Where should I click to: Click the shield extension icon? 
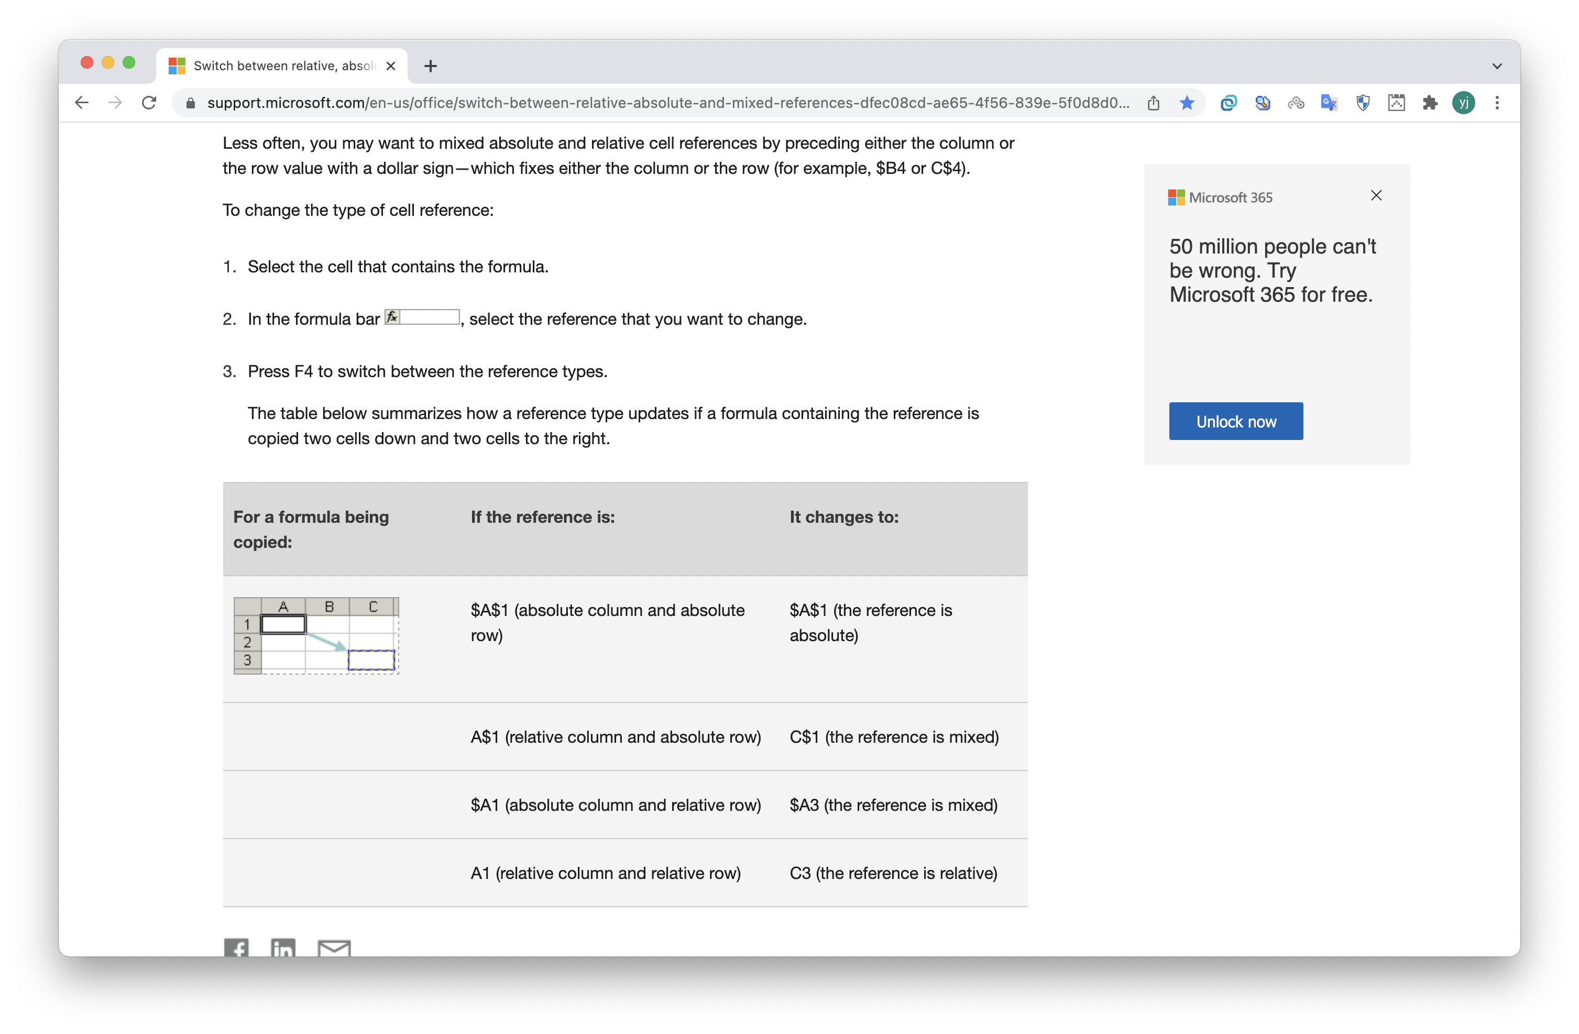(1363, 103)
